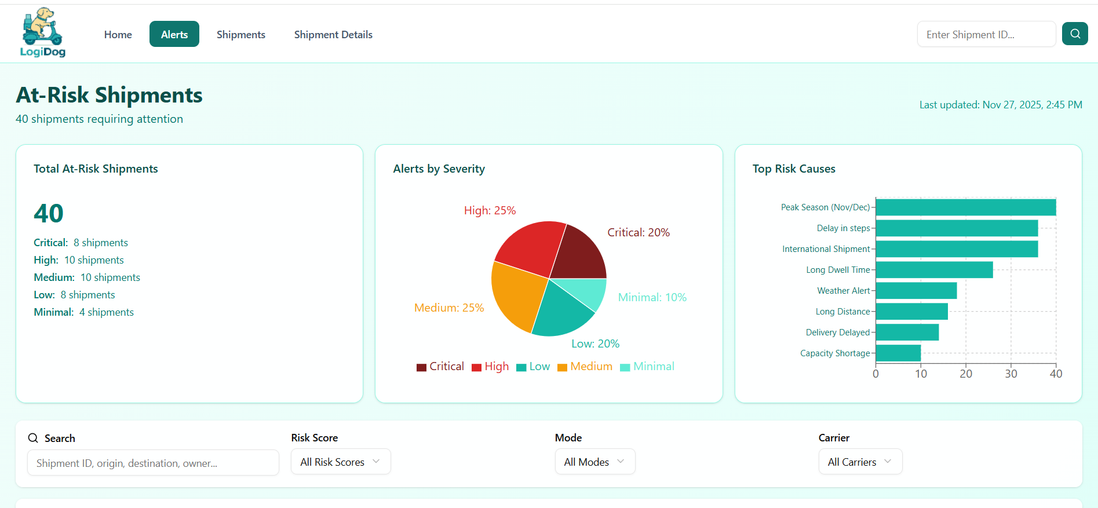The image size is (1098, 508).
Task: Click the 'Low: 8 shipments' line
Action: (x=74, y=295)
